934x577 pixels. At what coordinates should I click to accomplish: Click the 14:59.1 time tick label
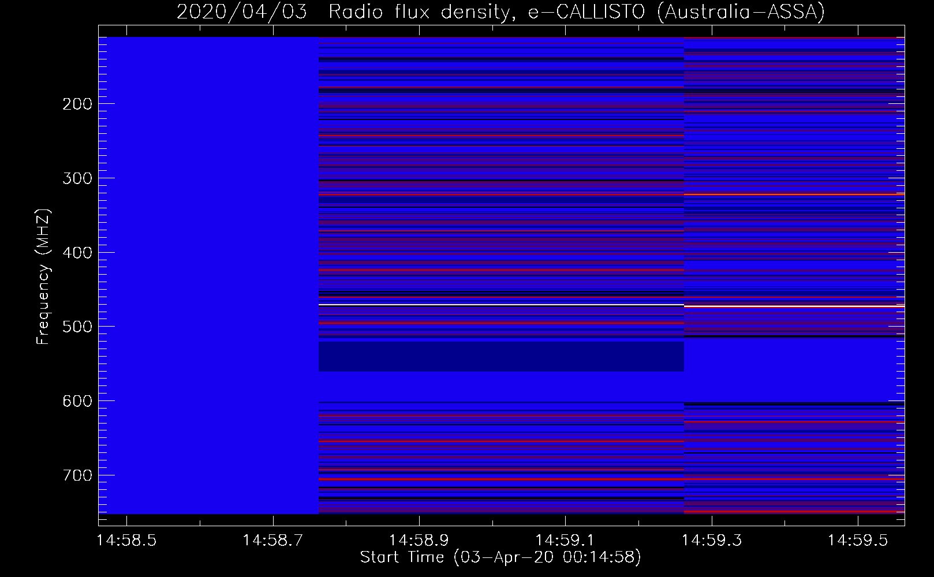point(565,540)
